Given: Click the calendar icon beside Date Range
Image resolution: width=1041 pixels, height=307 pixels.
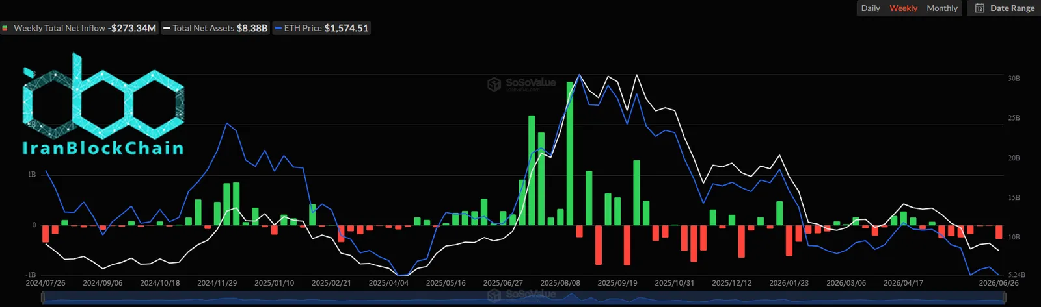Looking at the screenshot, I should 980,8.
